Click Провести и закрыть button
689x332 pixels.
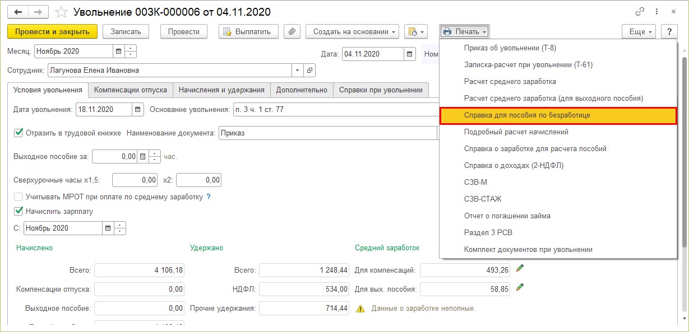53,32
